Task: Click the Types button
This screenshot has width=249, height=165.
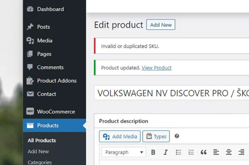Action: coord(156,137)
